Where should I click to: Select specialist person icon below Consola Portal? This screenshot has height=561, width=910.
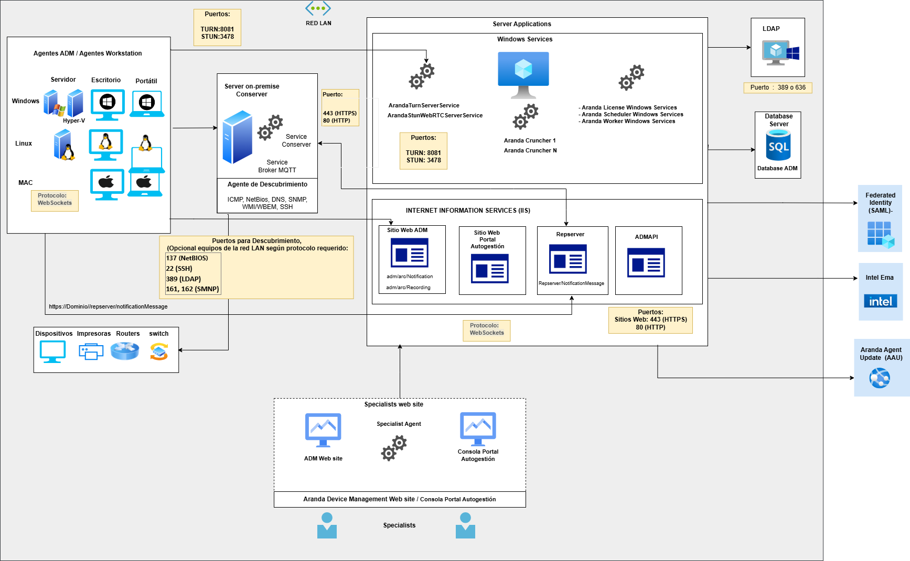pos(465,525)
